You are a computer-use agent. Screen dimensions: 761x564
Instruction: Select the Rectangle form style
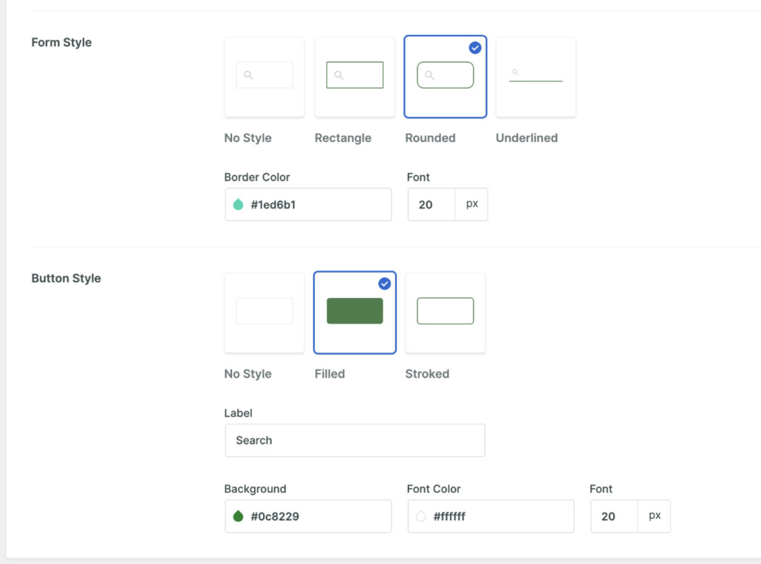click(355, 76)
